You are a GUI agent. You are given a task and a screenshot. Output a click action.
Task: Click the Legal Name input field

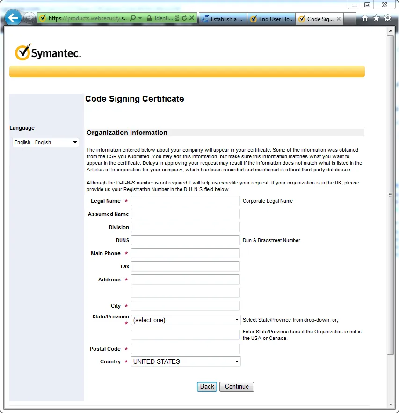point(185,201)
